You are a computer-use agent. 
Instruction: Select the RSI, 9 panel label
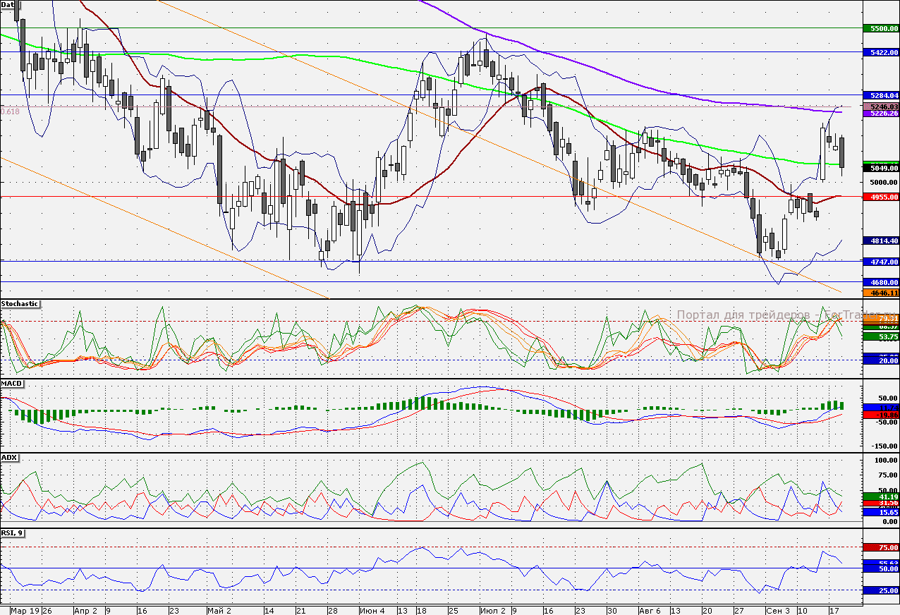tap(13, 533)
